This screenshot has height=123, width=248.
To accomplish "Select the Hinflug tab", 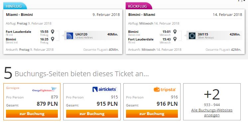I will click(x=15, y=6).
